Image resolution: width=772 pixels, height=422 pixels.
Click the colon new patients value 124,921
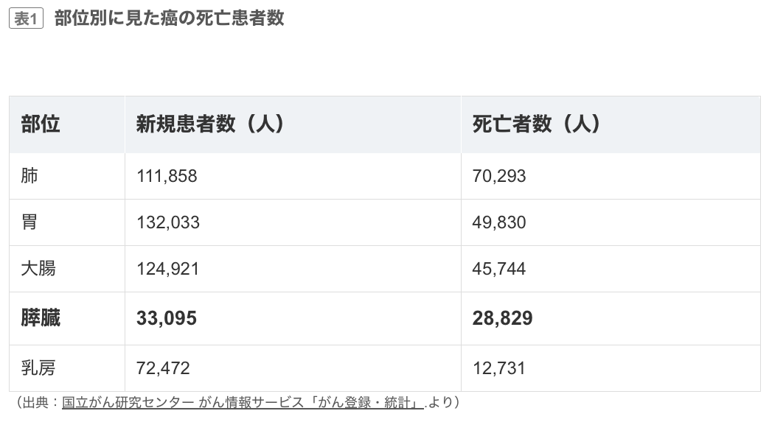point(168,269)
